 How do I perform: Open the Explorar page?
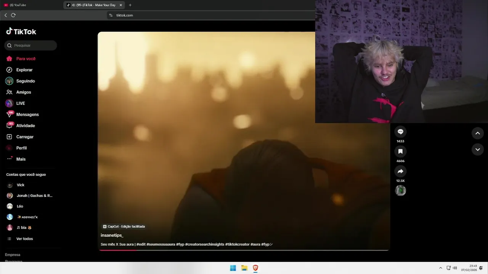(x=24, y=70)
